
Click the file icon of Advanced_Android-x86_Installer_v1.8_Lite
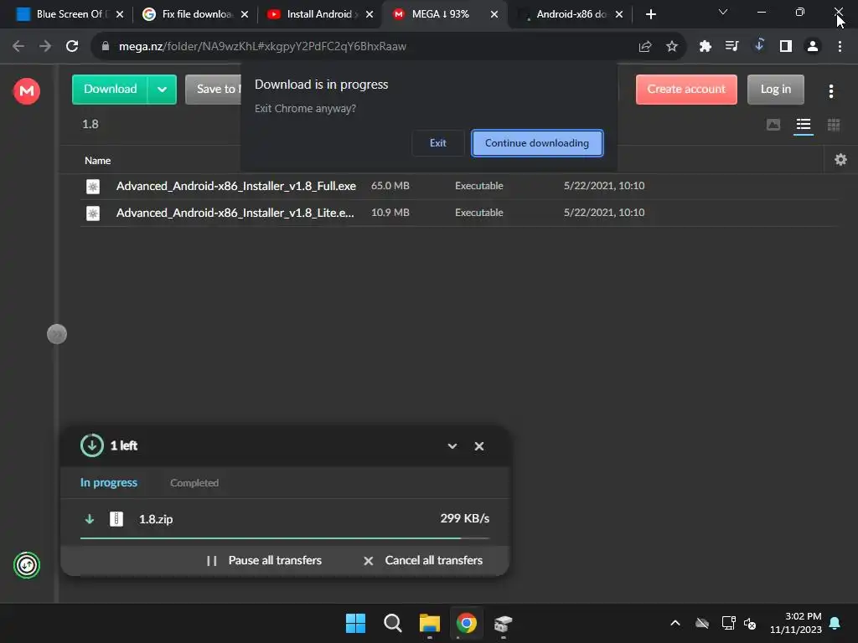click(x=93, y=213)
